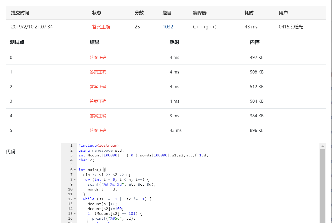Collapse the while loop fold on line 12
The width and height of the screenshot is (332, 223).
coord(74,199)
